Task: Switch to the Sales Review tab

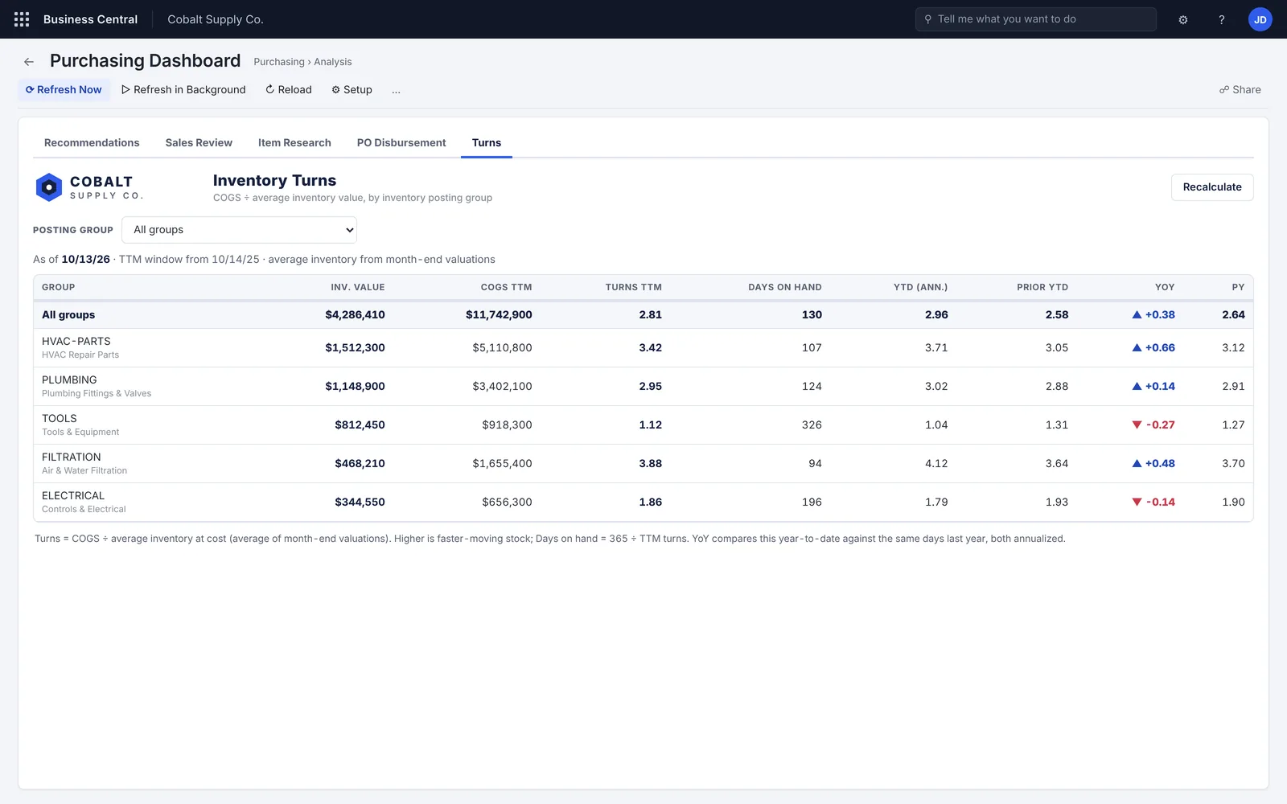Action: click(x=199, y=143)
